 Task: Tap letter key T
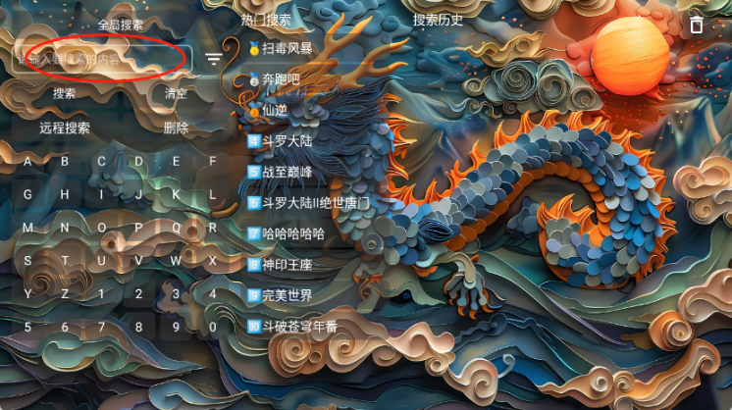click(65, 261)
